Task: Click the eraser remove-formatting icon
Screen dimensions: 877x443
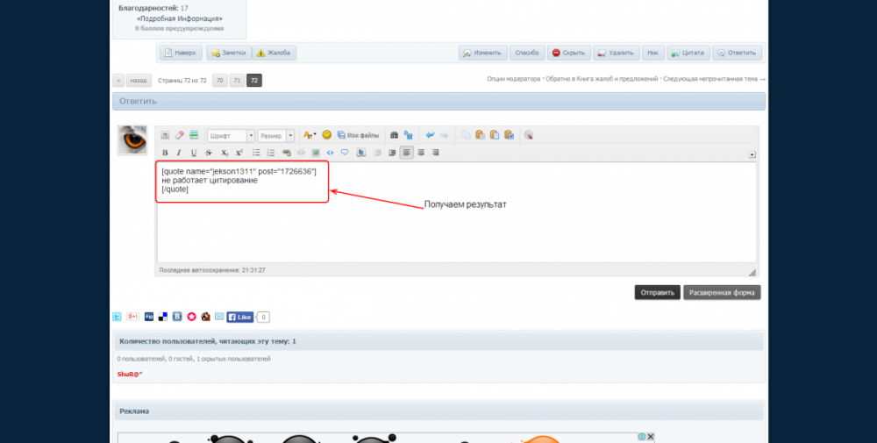Action: (x=179, y=135)
